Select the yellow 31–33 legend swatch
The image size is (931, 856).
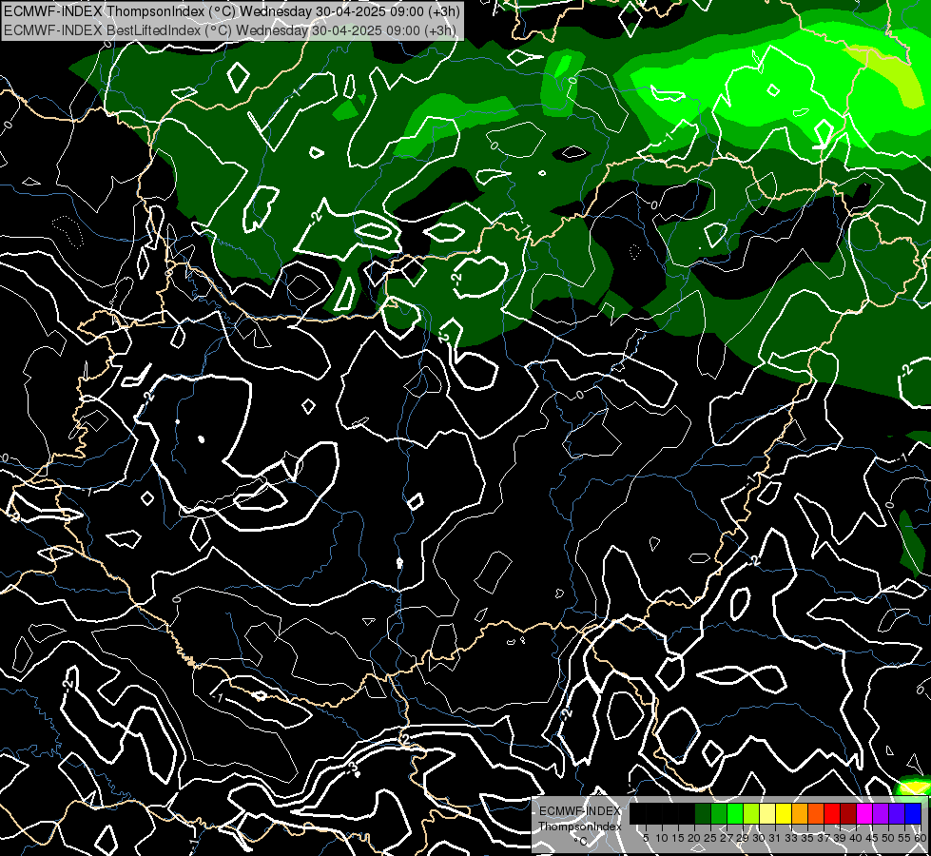[x=784, y=813]
